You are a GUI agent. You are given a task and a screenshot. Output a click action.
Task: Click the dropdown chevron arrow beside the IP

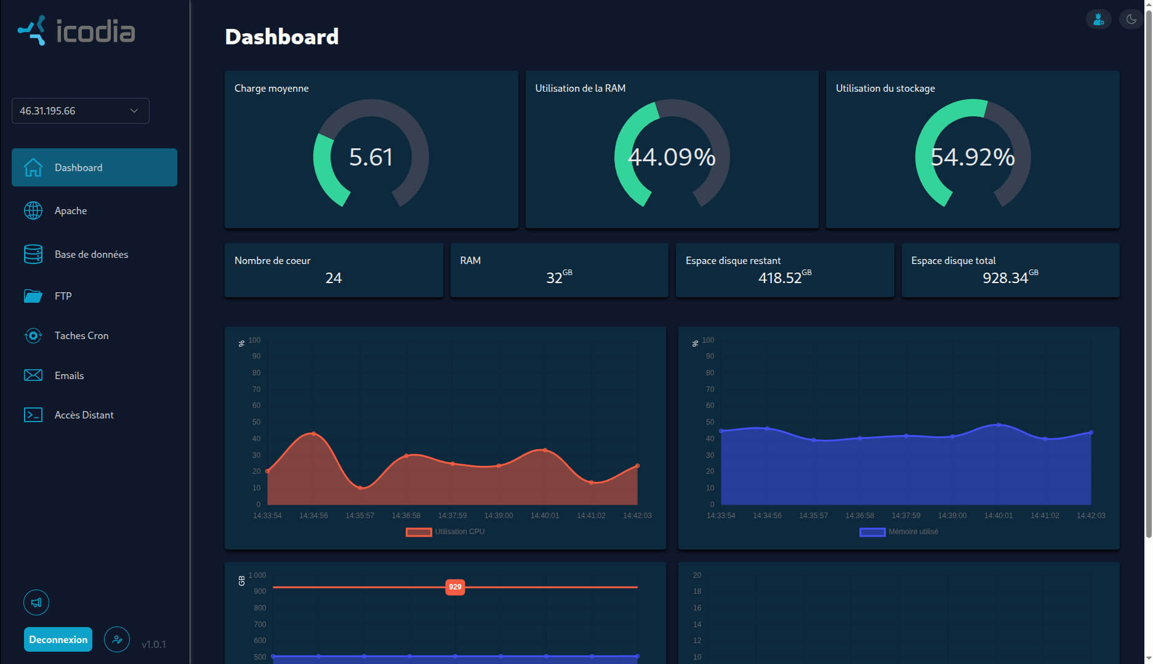(134, 111)
